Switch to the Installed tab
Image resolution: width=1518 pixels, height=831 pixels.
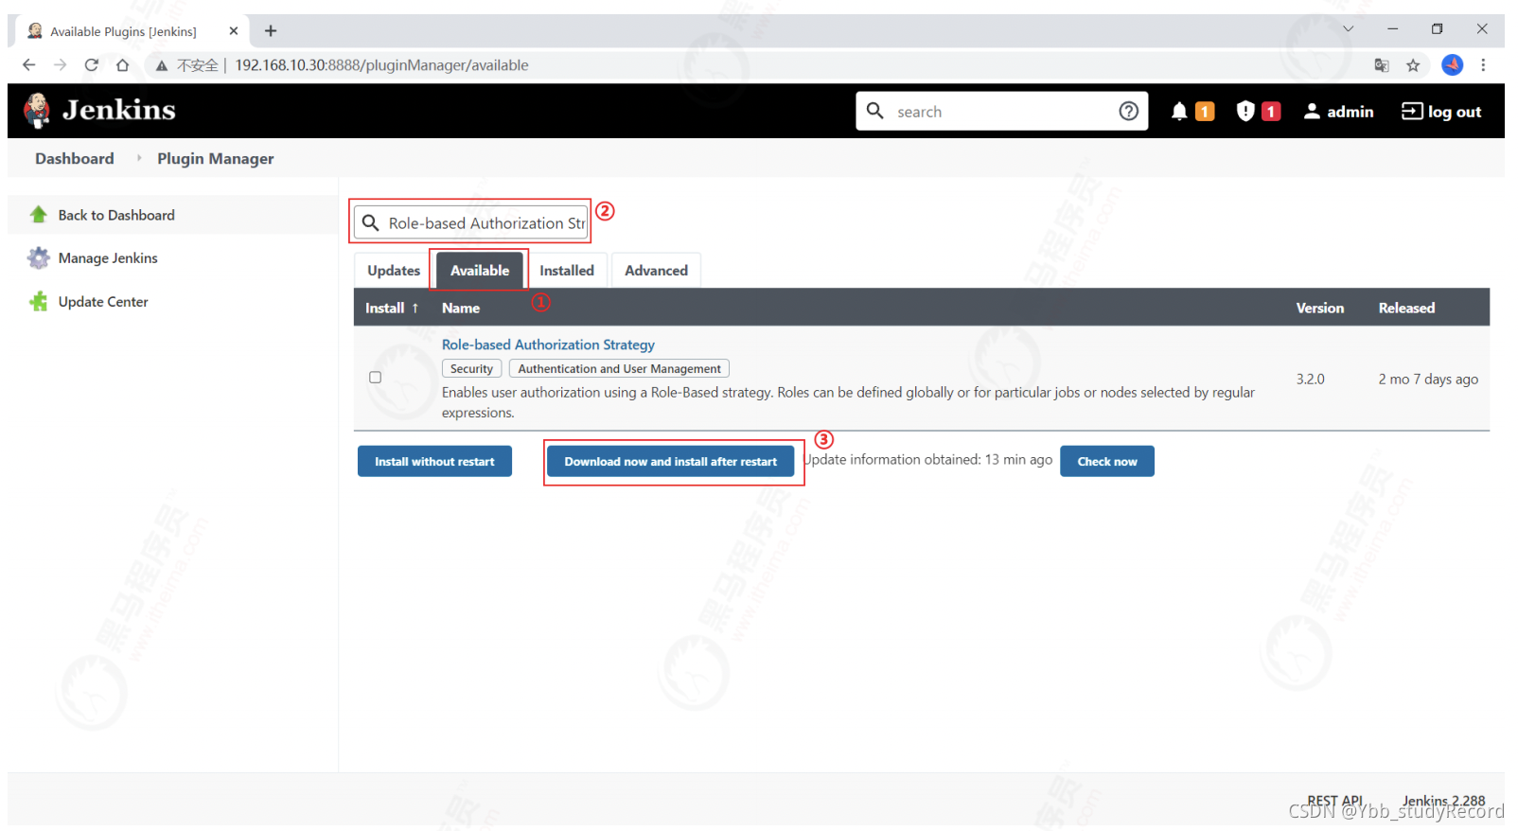click(x=567, y=270)
